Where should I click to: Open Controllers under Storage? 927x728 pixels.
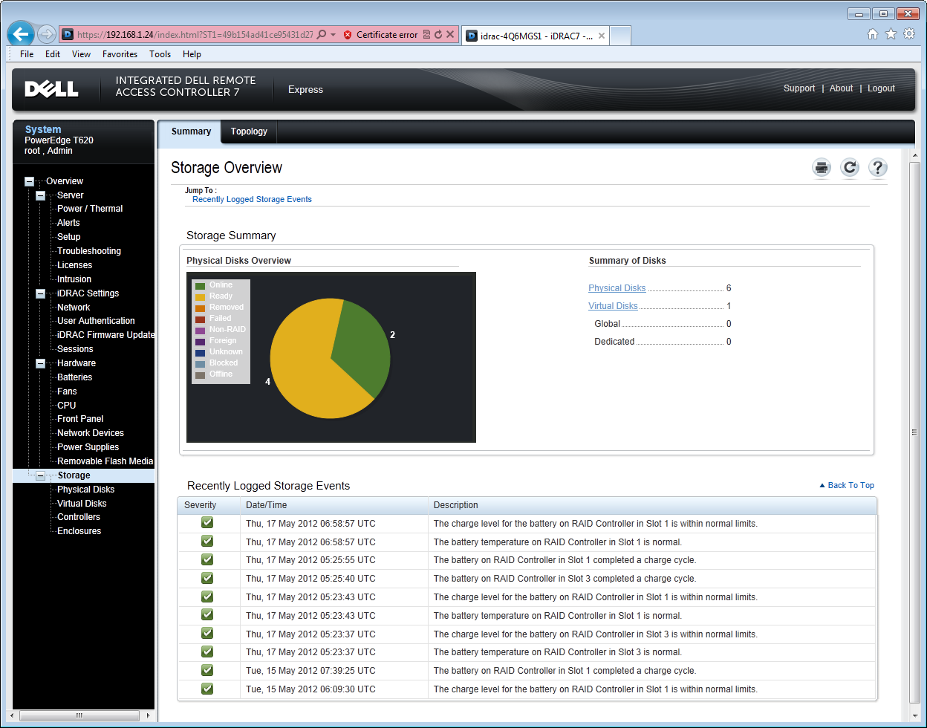point(79,517)
